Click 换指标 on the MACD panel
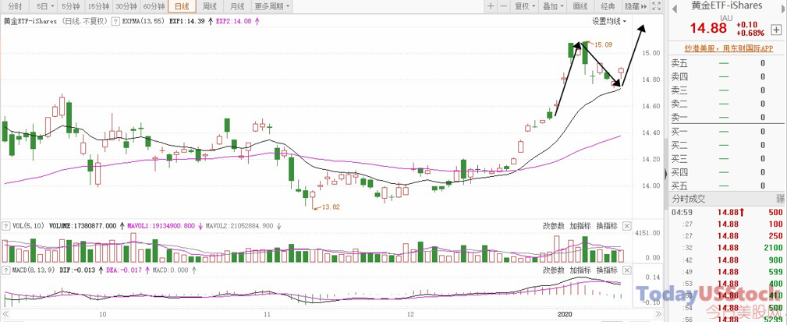 [x=607, y=270]
